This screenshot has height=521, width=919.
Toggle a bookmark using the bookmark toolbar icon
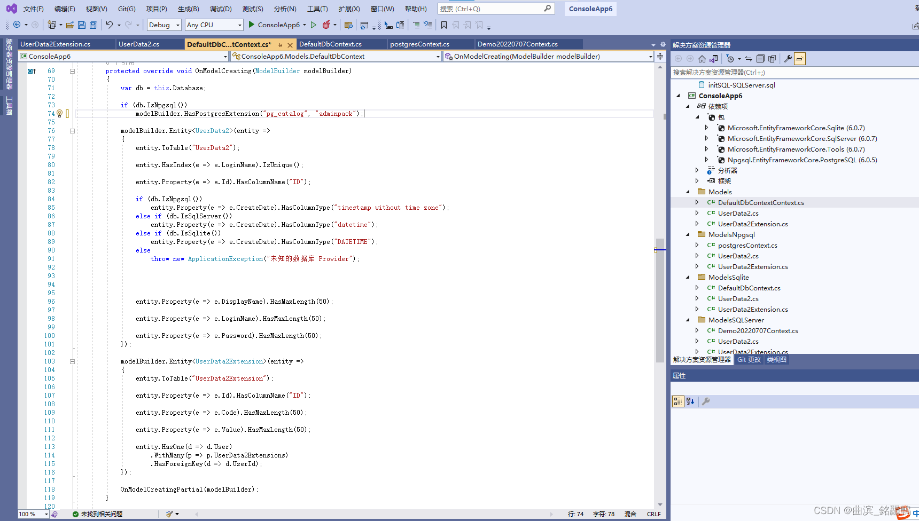[x=443, y=25]
